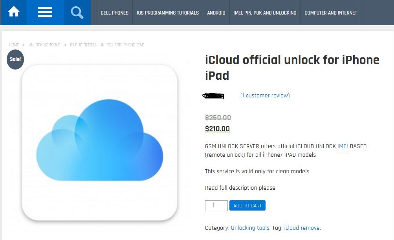Open Computer and Internet menu item
This screenshot has height=240, width=394.
pyautogui.click(x=331, y=13)
